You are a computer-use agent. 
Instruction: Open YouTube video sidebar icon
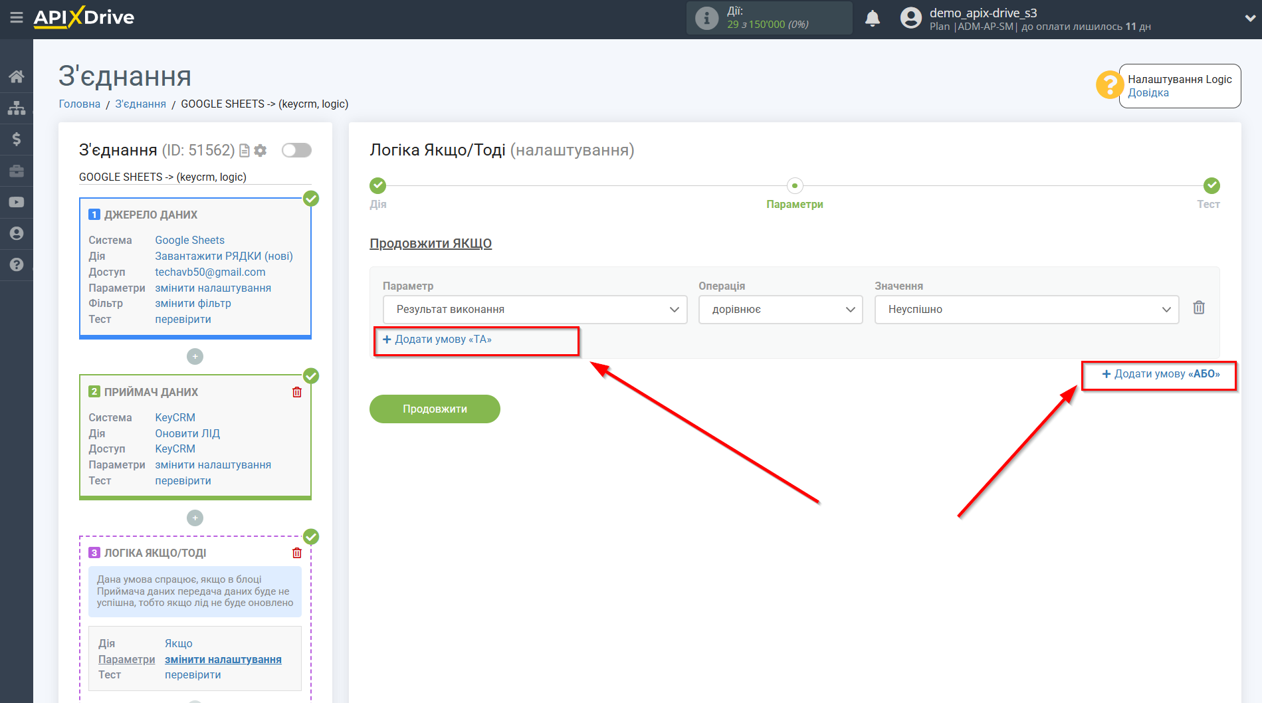17,202
